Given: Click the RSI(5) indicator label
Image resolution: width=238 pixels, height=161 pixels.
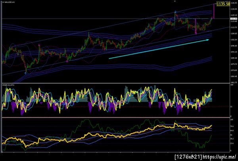Looking at the screenshot, I should pyautogui.click(x=8, y=85).
